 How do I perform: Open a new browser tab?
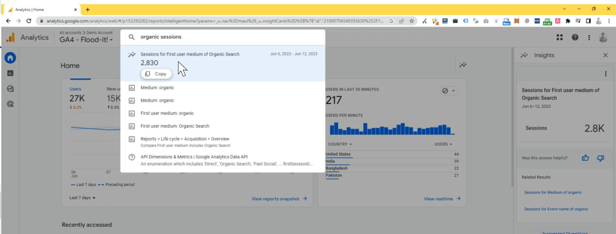88,10
